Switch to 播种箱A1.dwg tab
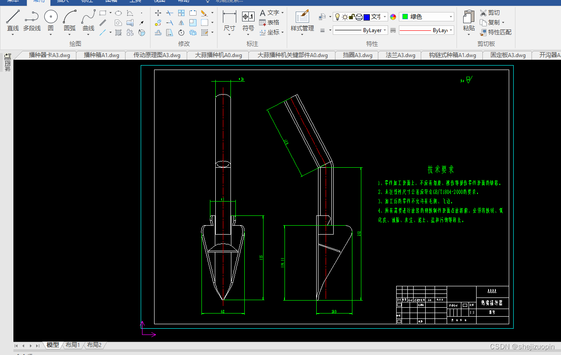 (101, 55)
